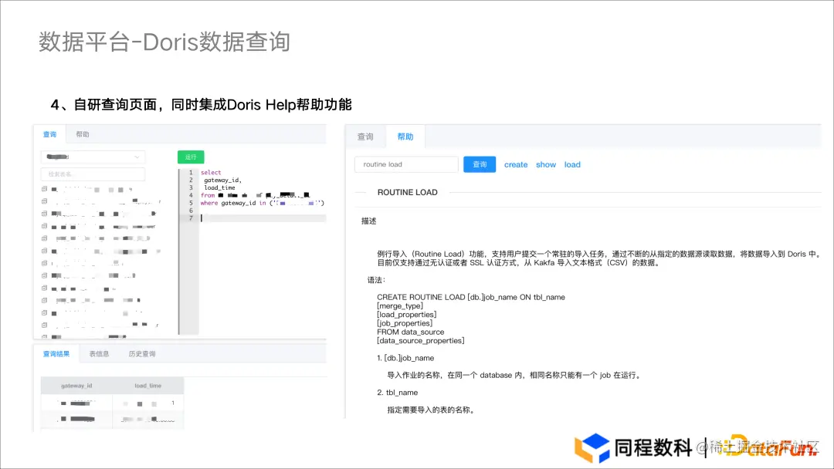Click the table icon beside the fourth table name
834x469 pixels.
point(42,227)
